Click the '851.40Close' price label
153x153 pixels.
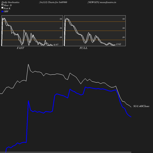click(141, 106)
